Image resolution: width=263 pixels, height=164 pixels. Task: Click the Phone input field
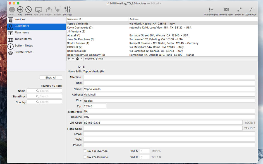click(x=169, y=145)
